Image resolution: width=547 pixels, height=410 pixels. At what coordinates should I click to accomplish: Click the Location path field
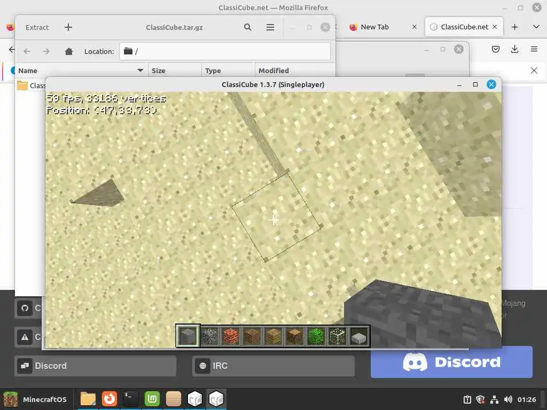(x=225, y=51)
